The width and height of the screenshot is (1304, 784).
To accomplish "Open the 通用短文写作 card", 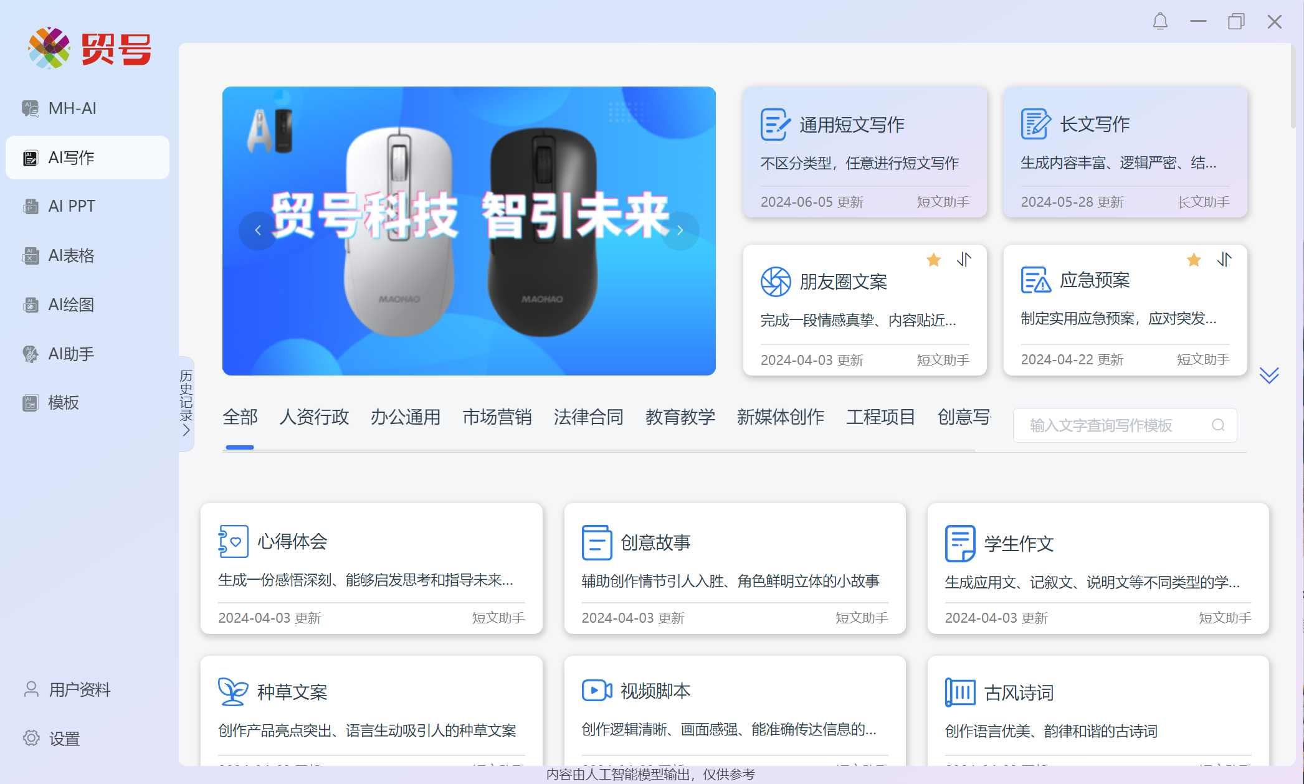I will pyautogui.click(x=865, y=152).
